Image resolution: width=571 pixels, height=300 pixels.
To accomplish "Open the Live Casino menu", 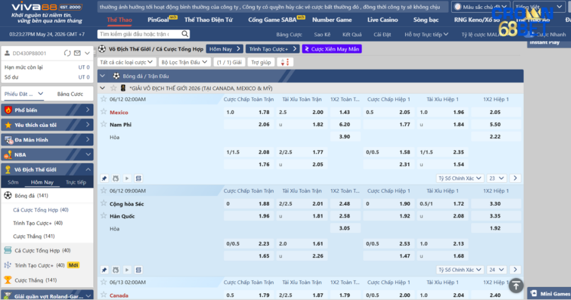I will coord(383,20).
